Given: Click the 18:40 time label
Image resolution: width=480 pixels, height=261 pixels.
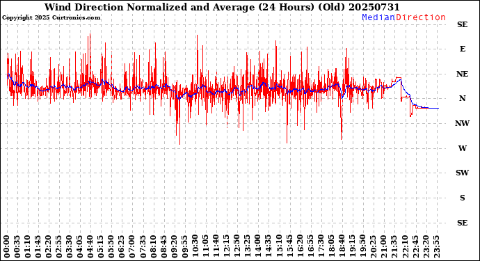Looking at the screenshot, I should [x=342, y=246].
